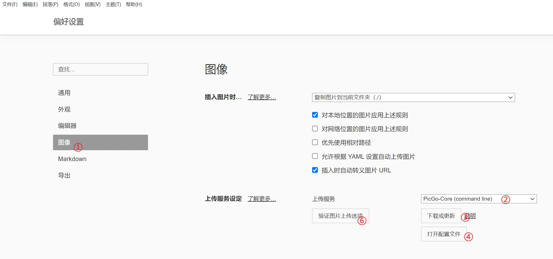Viewport: 553px width, 259px height.
Task: Expand the PicGo-Core upload service dropdown
Action: pyautogui.click(x=479, y=199)
